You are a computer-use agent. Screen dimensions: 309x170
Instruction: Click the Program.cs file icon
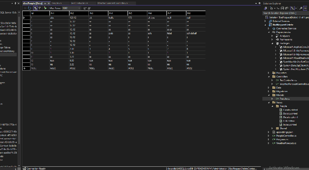coord(274,139)
